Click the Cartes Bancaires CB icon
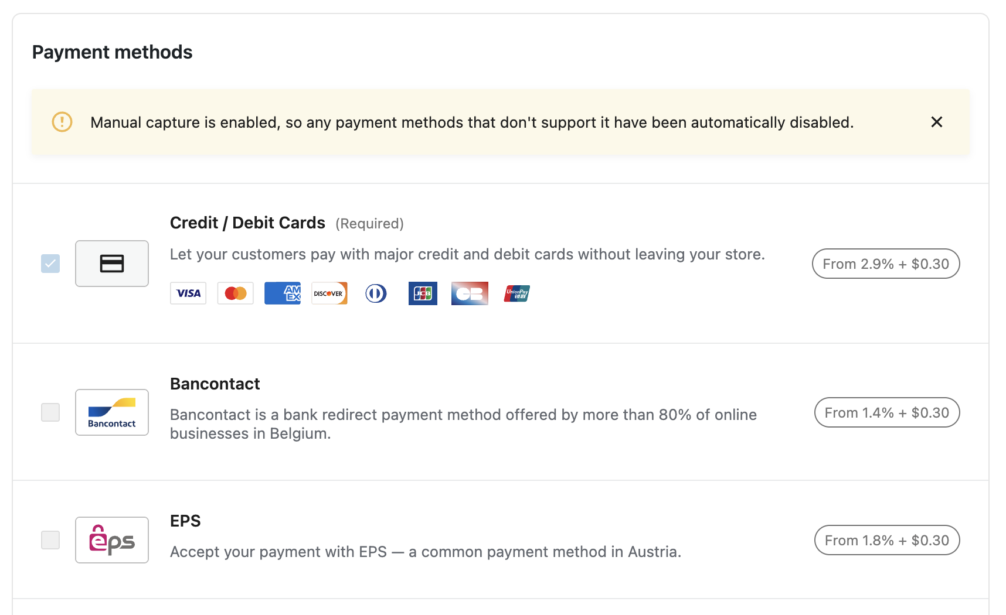Image resolution: width=1006 pixels, height=615 pixels. click(x=470, y=293)
